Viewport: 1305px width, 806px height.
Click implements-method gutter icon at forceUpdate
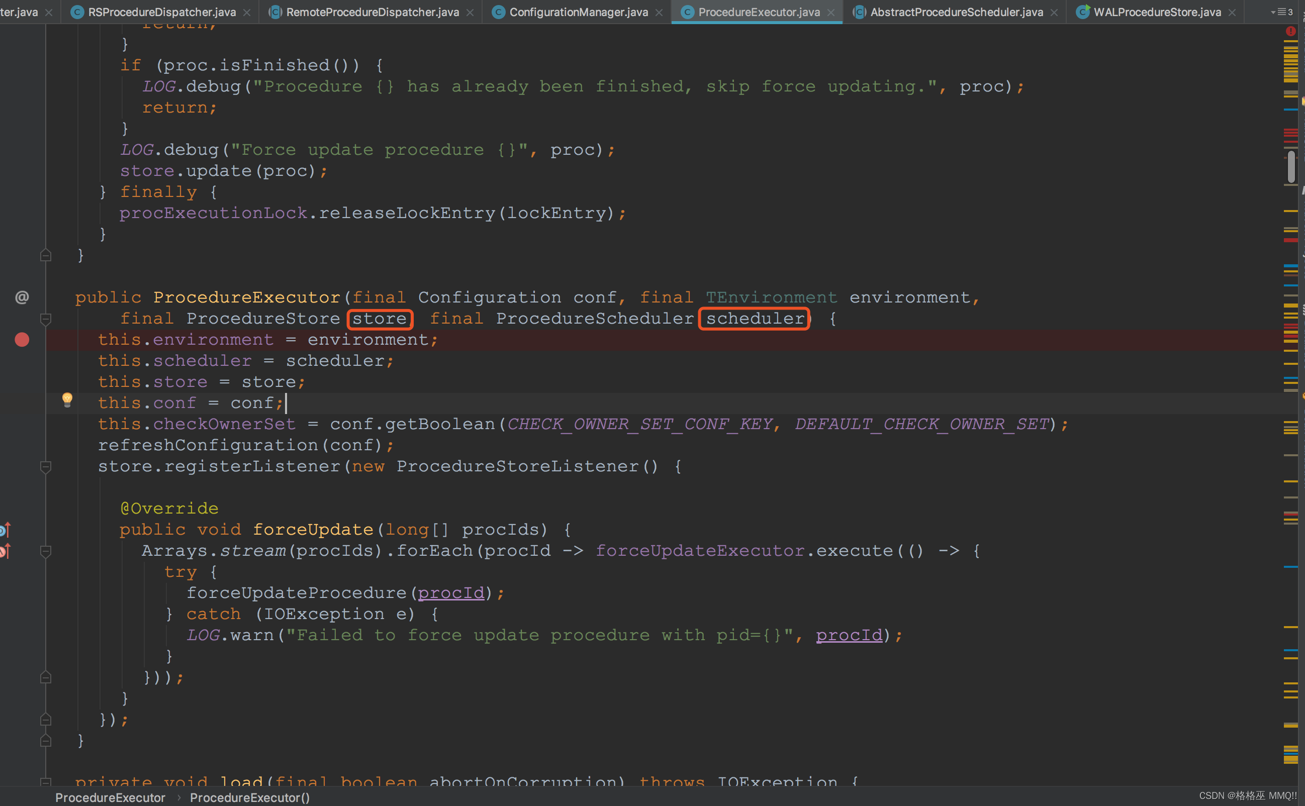point(6,529)
